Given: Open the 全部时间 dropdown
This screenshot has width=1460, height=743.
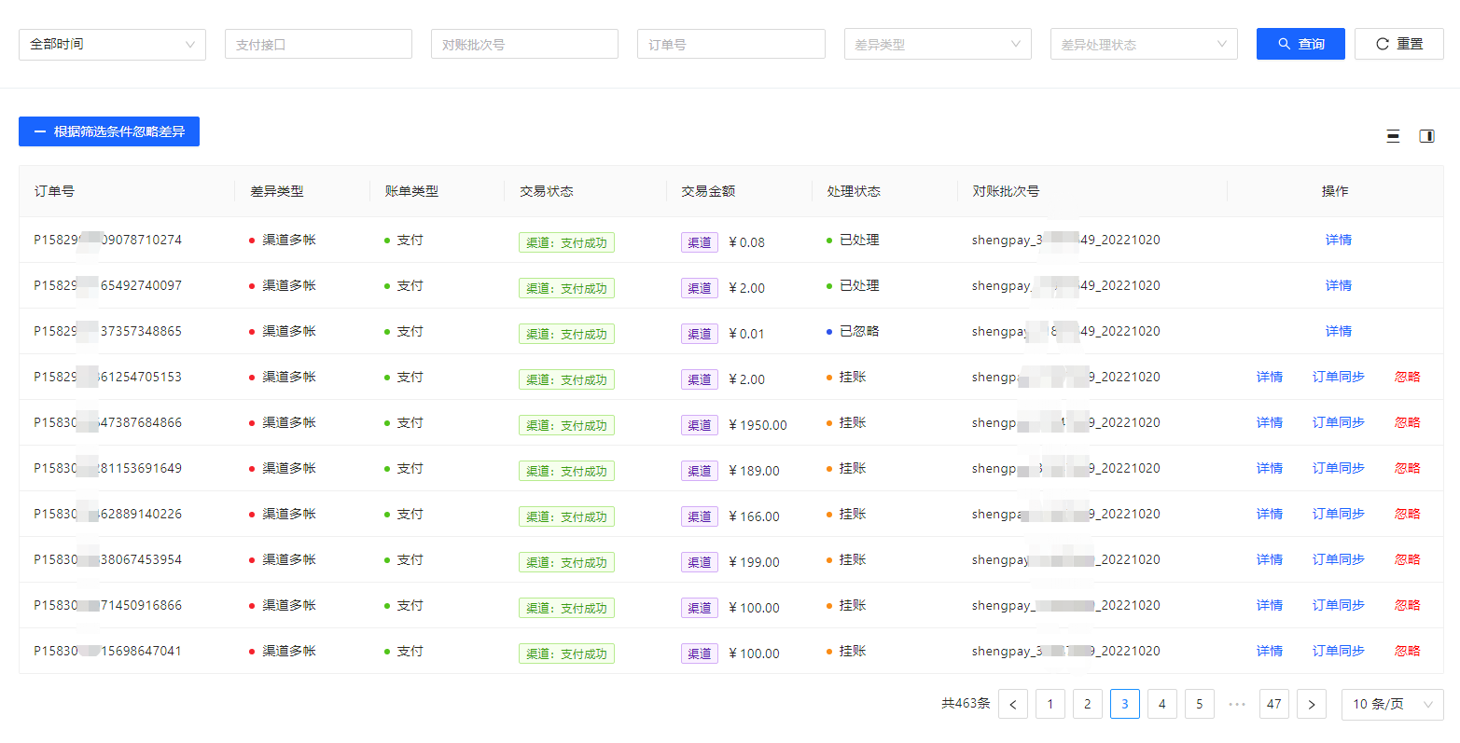Looking at the screenshot, I should click(x=112, y=44).
